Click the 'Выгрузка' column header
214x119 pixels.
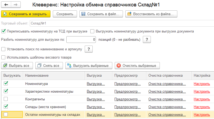[99, 76]
